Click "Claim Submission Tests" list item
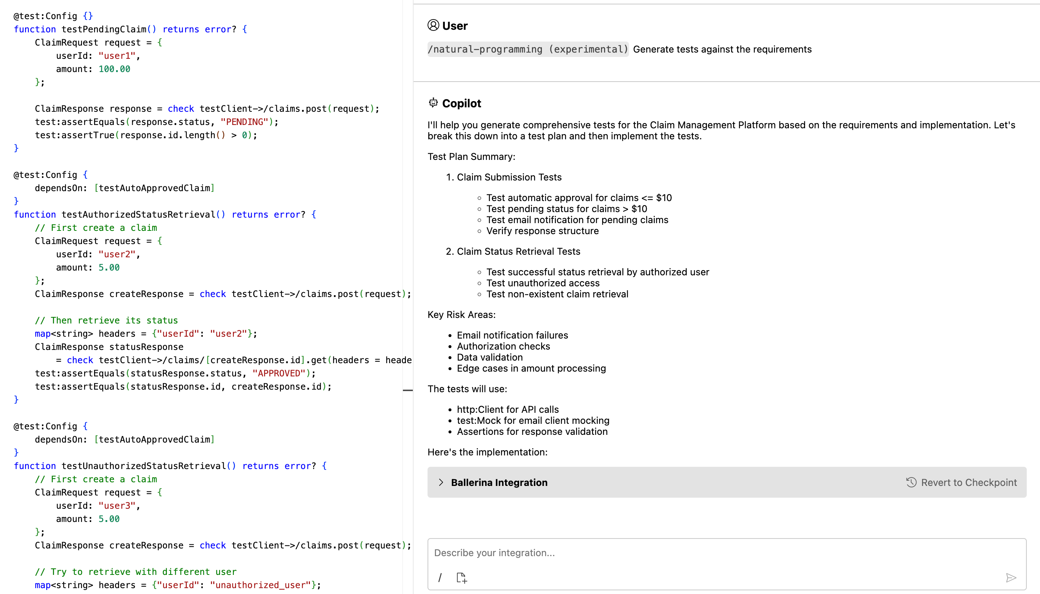1040x594 pixels. (509, 177)
